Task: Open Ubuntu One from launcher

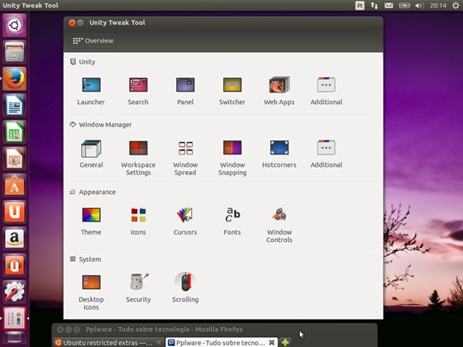Action: pyautogui.click(x=14, y=212)
